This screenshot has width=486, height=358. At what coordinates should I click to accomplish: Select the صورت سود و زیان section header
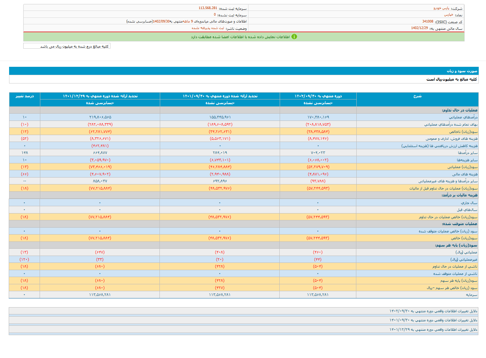pyautogui.click(x=462, y=71)
